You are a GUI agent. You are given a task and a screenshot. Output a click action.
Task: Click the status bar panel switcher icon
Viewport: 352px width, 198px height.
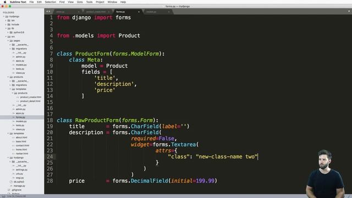tap(4, 196)
